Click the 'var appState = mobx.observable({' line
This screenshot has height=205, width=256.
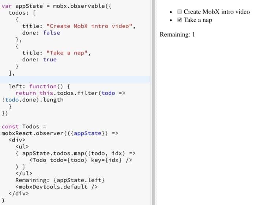coord(56,6)
